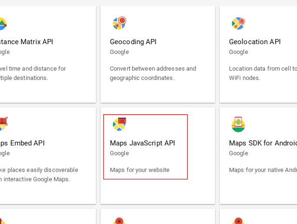Viewport: 297px width, 224px height.
Task: Click the Maps JavaScript API JS icon
Action: 119,124
